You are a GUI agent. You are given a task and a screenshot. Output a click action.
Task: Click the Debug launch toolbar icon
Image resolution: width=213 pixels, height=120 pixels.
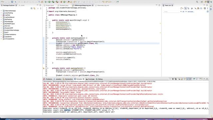coord(46,2)
